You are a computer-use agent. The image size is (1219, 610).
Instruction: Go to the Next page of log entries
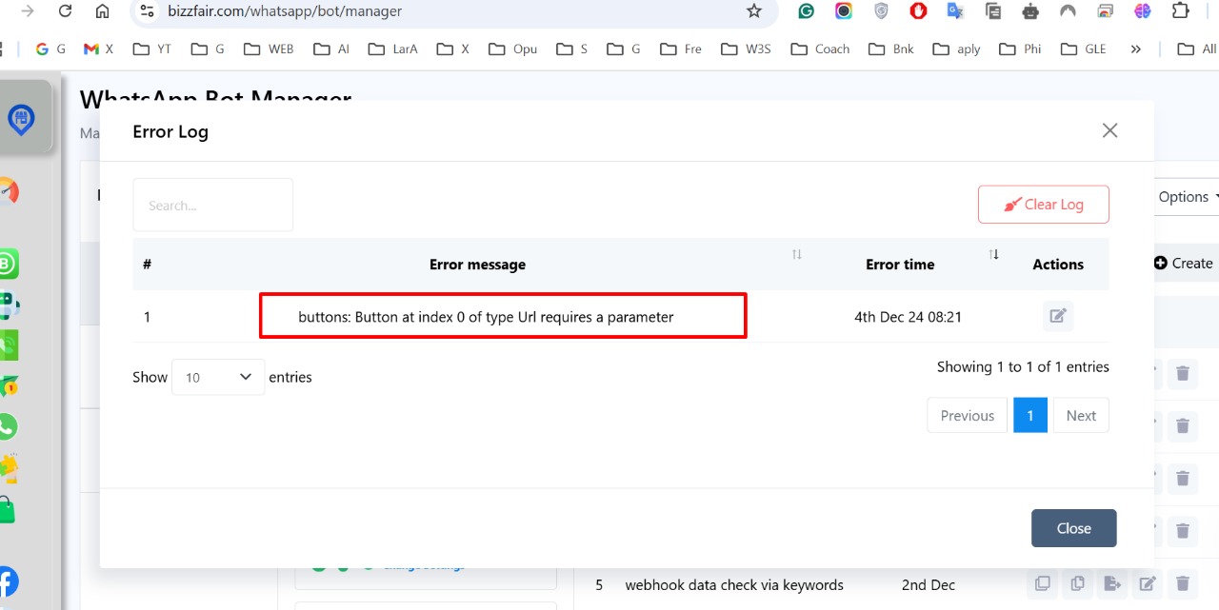(1081, 416)
